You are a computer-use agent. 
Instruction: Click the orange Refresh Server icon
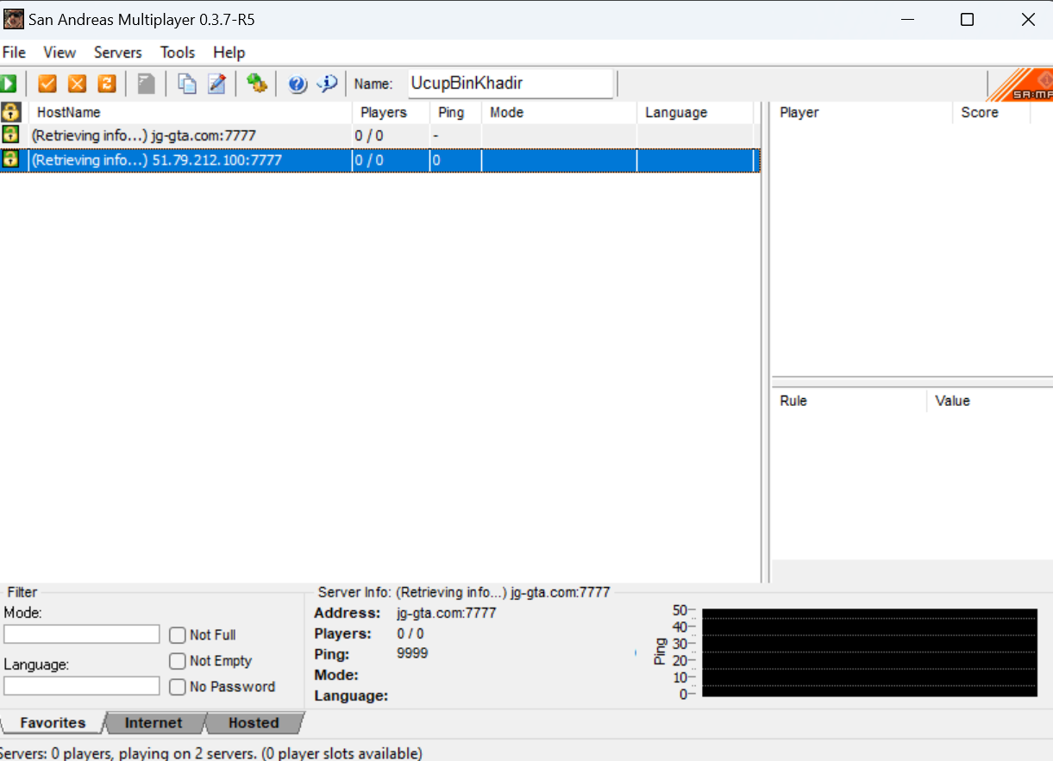coord(106,84)
